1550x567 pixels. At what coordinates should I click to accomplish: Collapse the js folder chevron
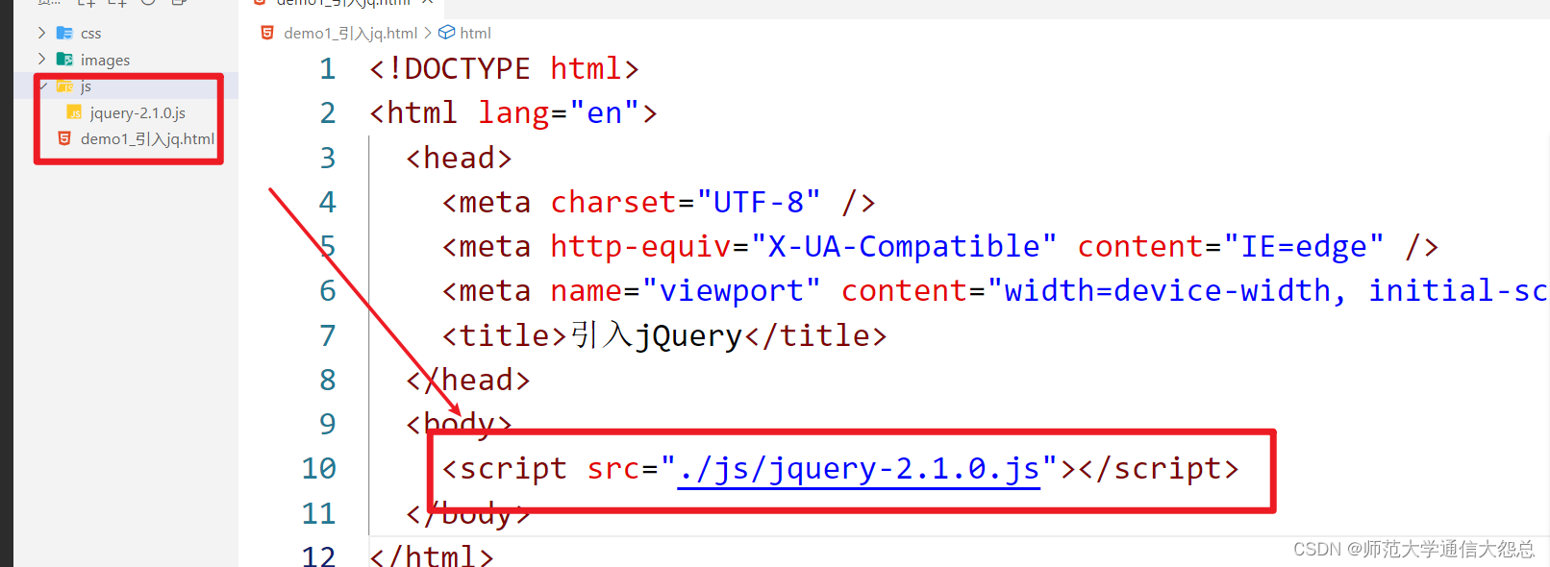[43, 86]
